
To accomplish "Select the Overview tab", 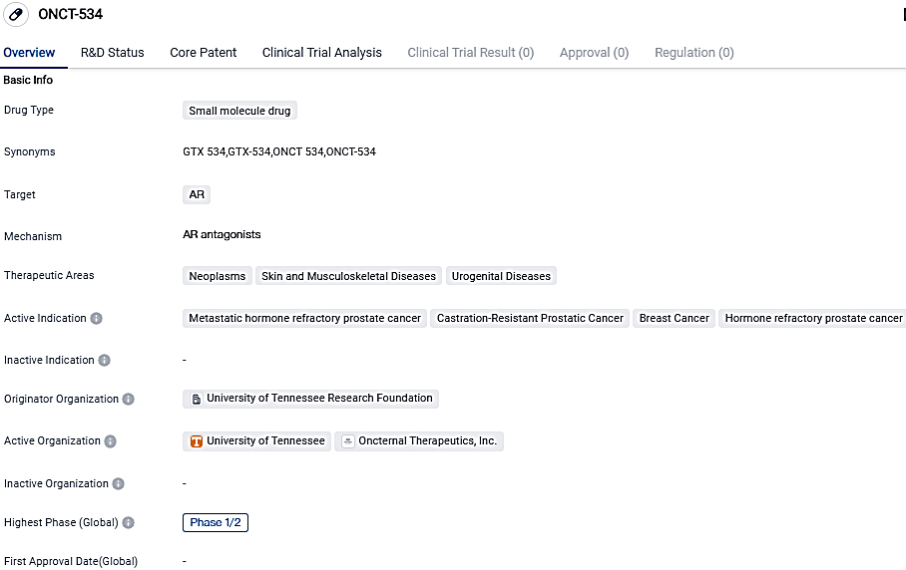I will pos(29,53).
